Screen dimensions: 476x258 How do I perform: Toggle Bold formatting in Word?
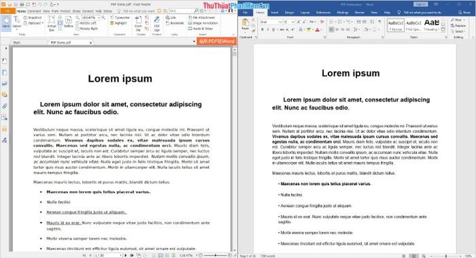(262, 29)
